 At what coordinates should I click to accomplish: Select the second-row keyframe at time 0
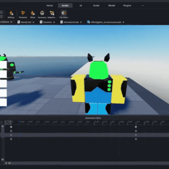[x=11, y=131]
